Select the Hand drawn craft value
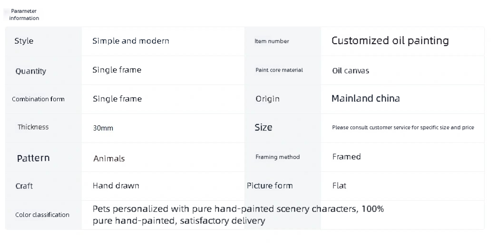The image size is (498, 243). tap(116, 186)
